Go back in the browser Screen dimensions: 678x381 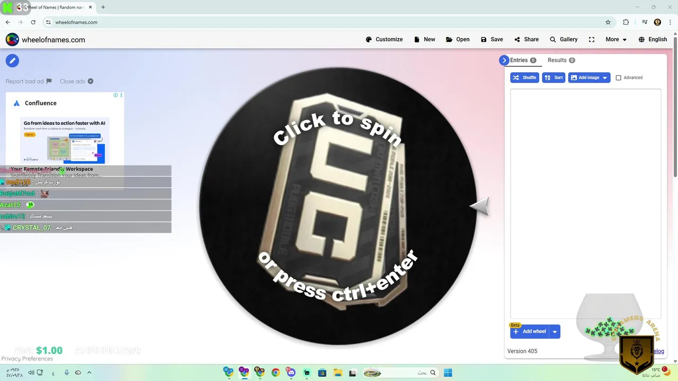click(7, 22)
